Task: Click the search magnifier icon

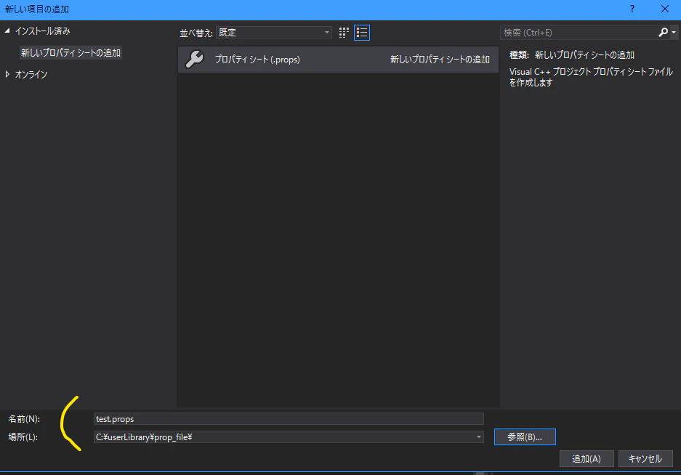Action: [663, 32]
